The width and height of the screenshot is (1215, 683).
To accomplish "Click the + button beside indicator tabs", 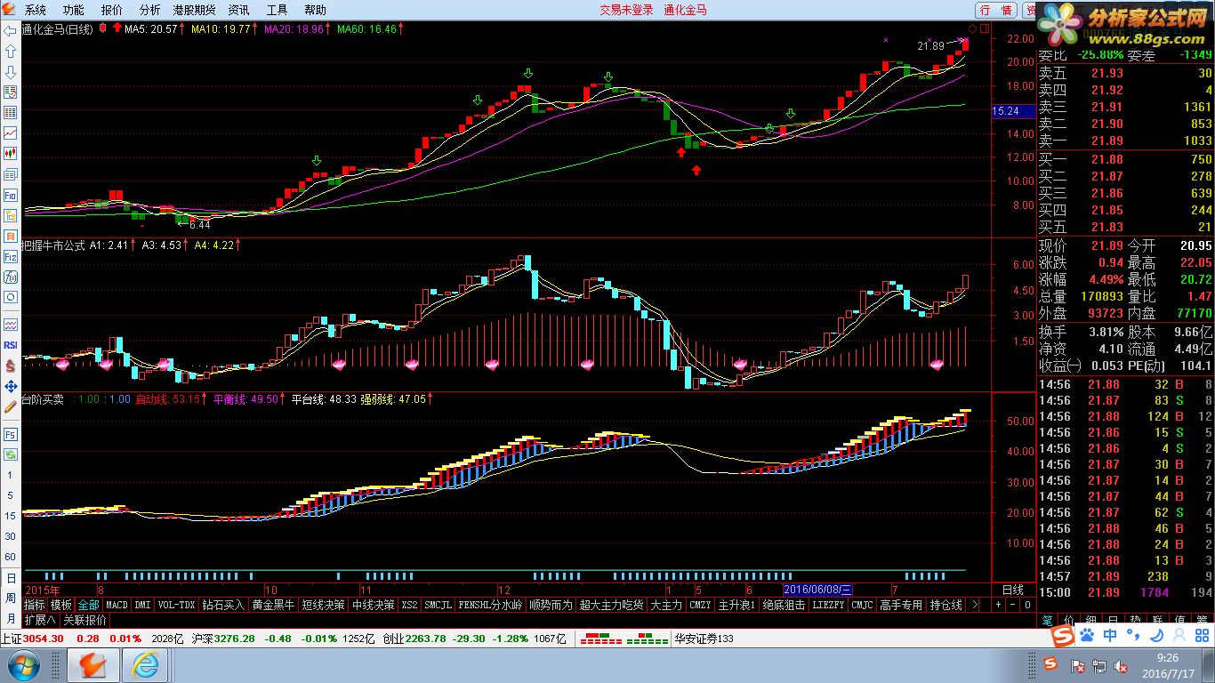I will click(998, 605).
